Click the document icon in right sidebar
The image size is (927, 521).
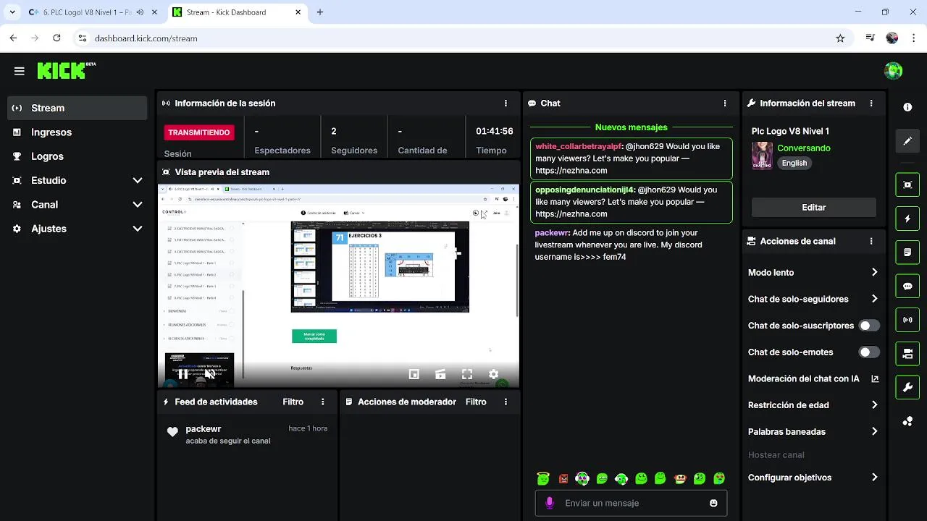(x=907, y=253)
